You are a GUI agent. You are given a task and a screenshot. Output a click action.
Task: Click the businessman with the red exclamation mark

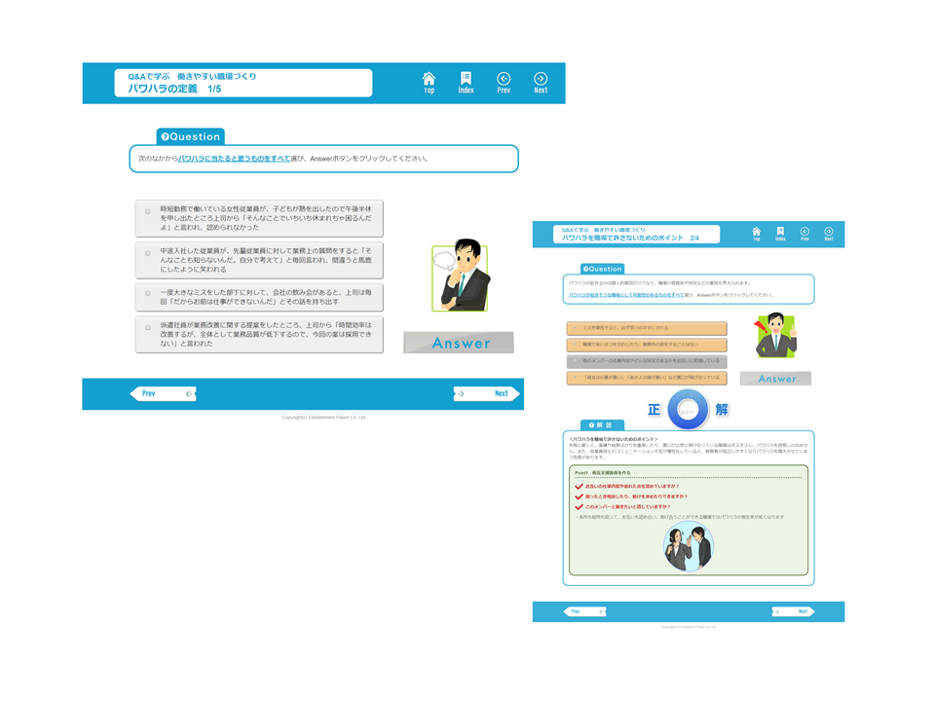[x=776, y=336]
